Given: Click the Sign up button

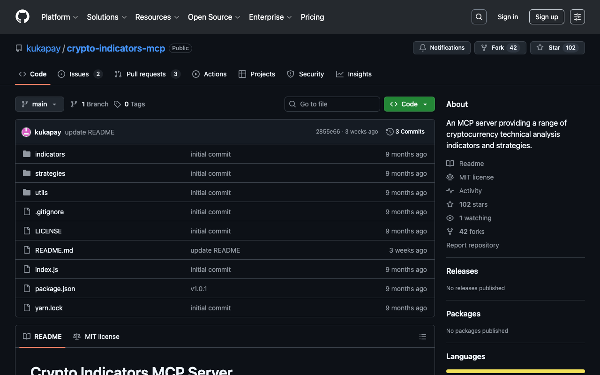Looking at the screenshot, I should (546, 17).
